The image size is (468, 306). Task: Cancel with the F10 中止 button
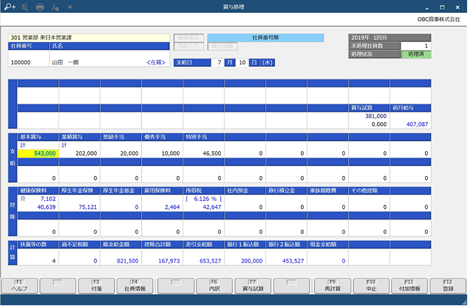click(x=370, y=286)
